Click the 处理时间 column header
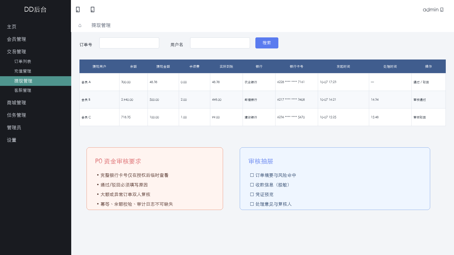Viewport: 454px width, 255px height. point(390,67)
